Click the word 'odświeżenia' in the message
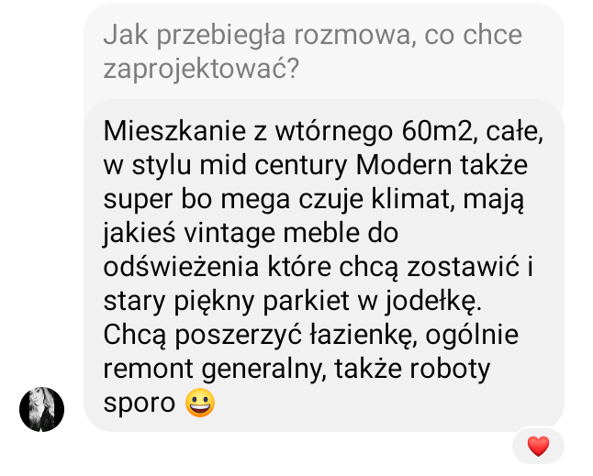 click(181, 267)
